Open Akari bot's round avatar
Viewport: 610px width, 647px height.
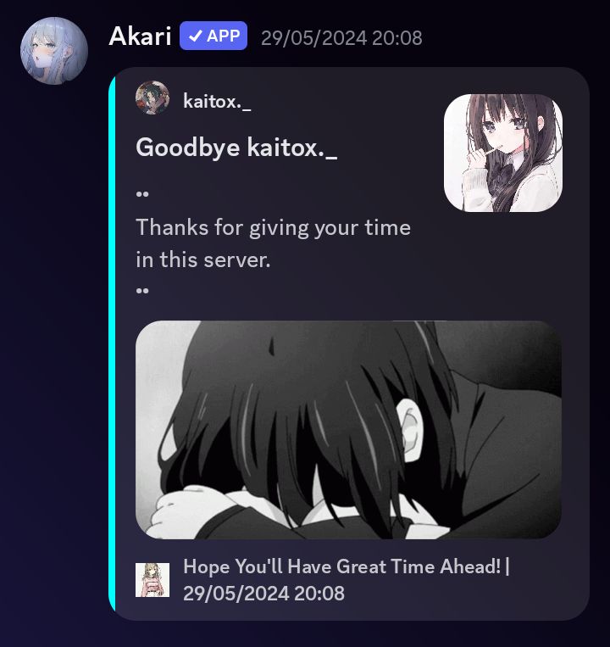pyautogui.click(x=54, y=51)
